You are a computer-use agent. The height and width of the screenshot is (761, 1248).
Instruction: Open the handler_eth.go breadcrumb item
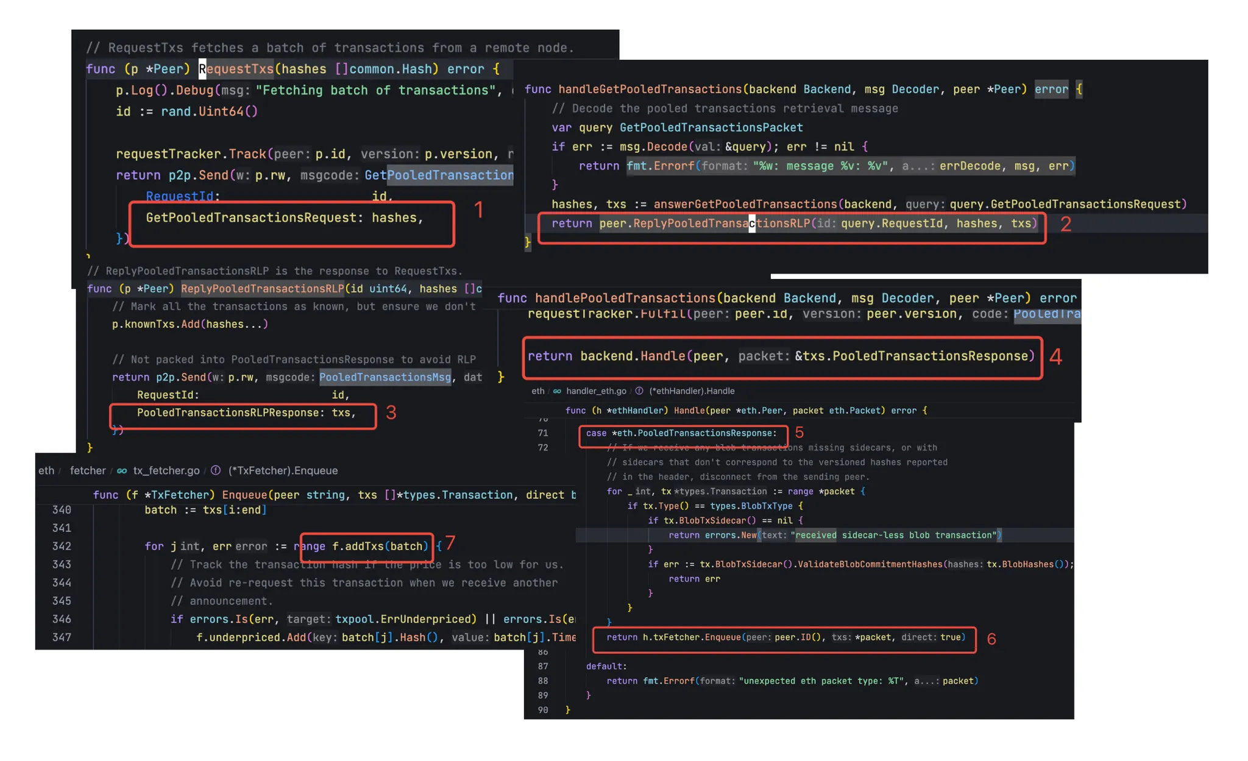pos(596,391)
